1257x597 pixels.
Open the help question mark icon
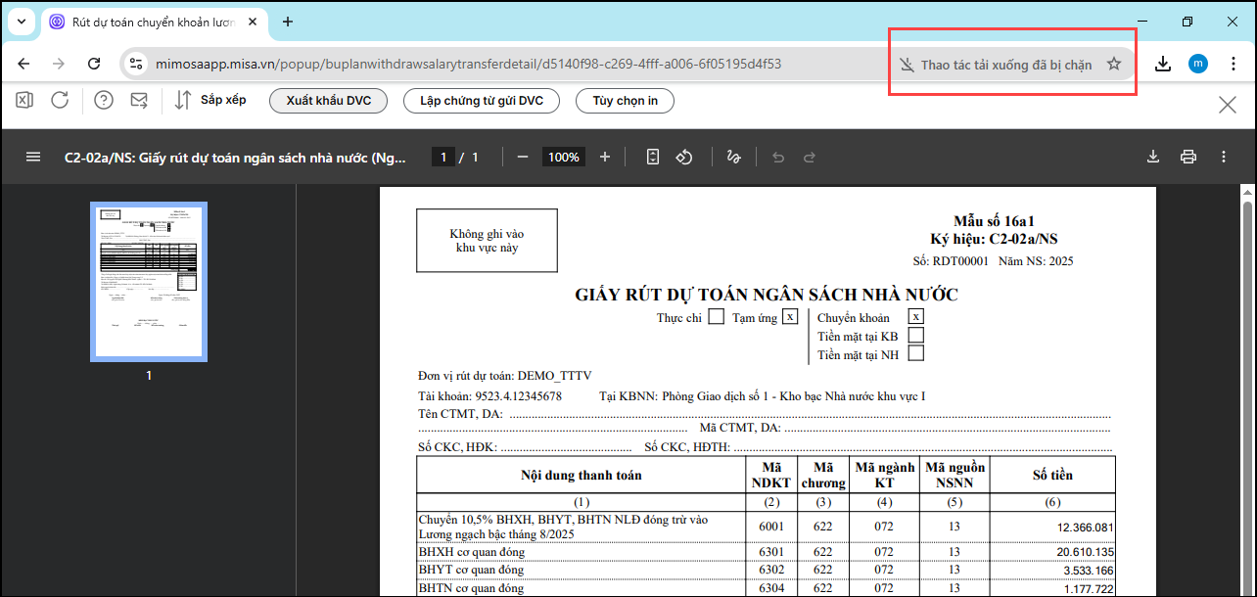coord(104,100)
